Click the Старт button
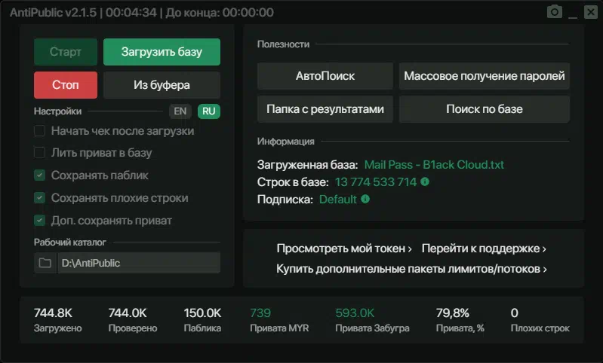This screenshot has width=603, height=363. (x=66, y=52)
